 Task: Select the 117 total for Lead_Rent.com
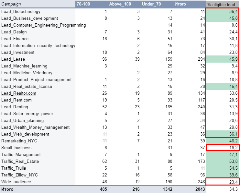pyautogui.click(x=190, y=100)
